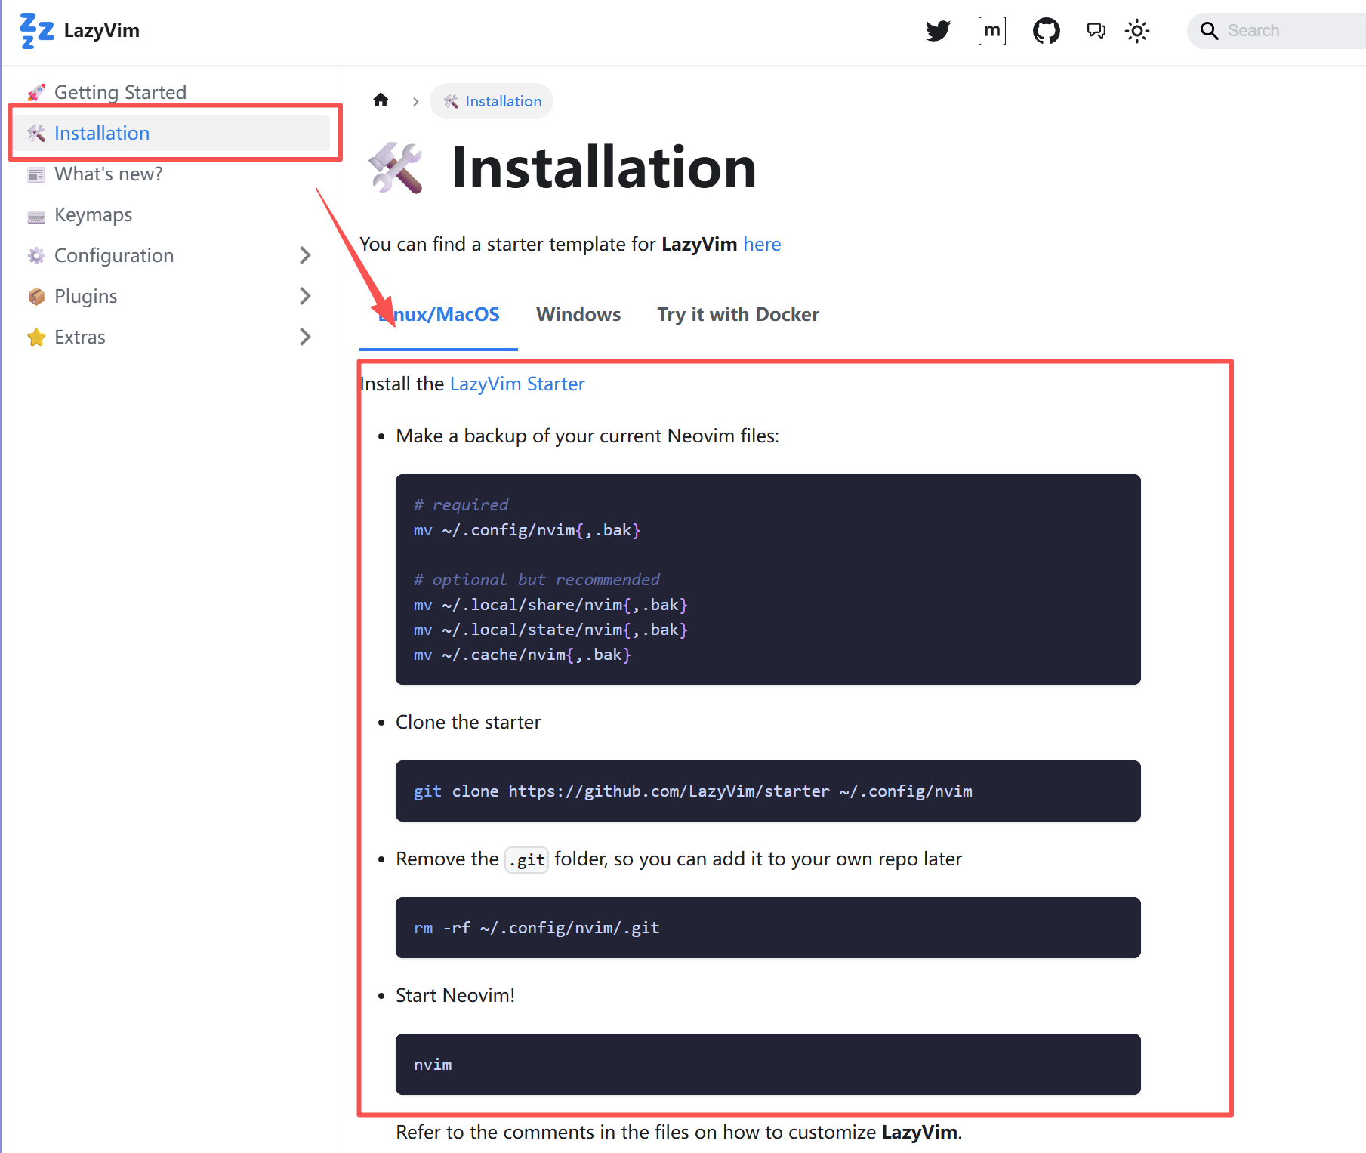Open the discussions speech-bubble icon
Screen dimensions: 1366x1153
click(1096, 31)
